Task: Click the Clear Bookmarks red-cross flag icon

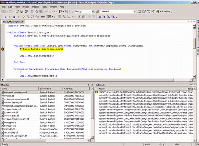Action: click(113, 17)
